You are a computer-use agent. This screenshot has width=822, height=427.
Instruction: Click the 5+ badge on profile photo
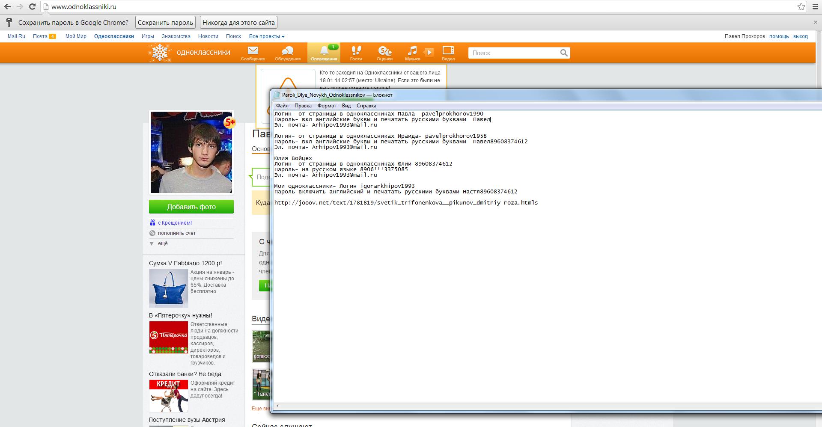click(x=230, y=123)
